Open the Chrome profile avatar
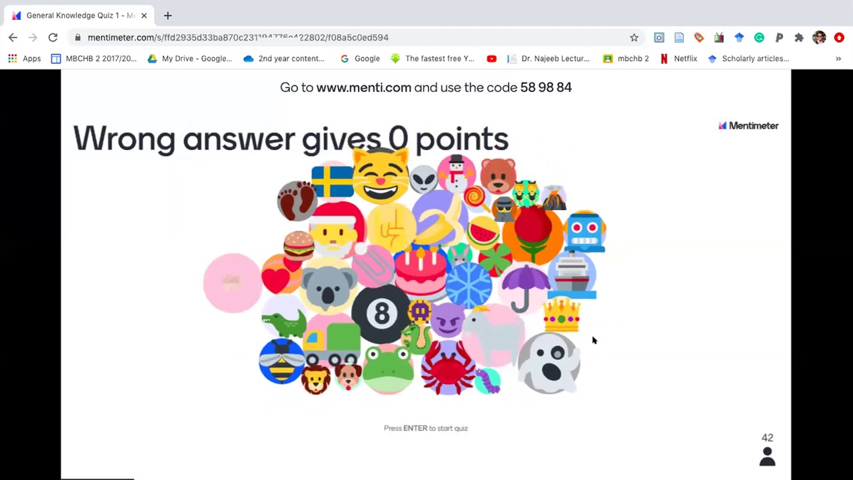Viewport: 853px width, 480px height. click(x=819, y=37)
